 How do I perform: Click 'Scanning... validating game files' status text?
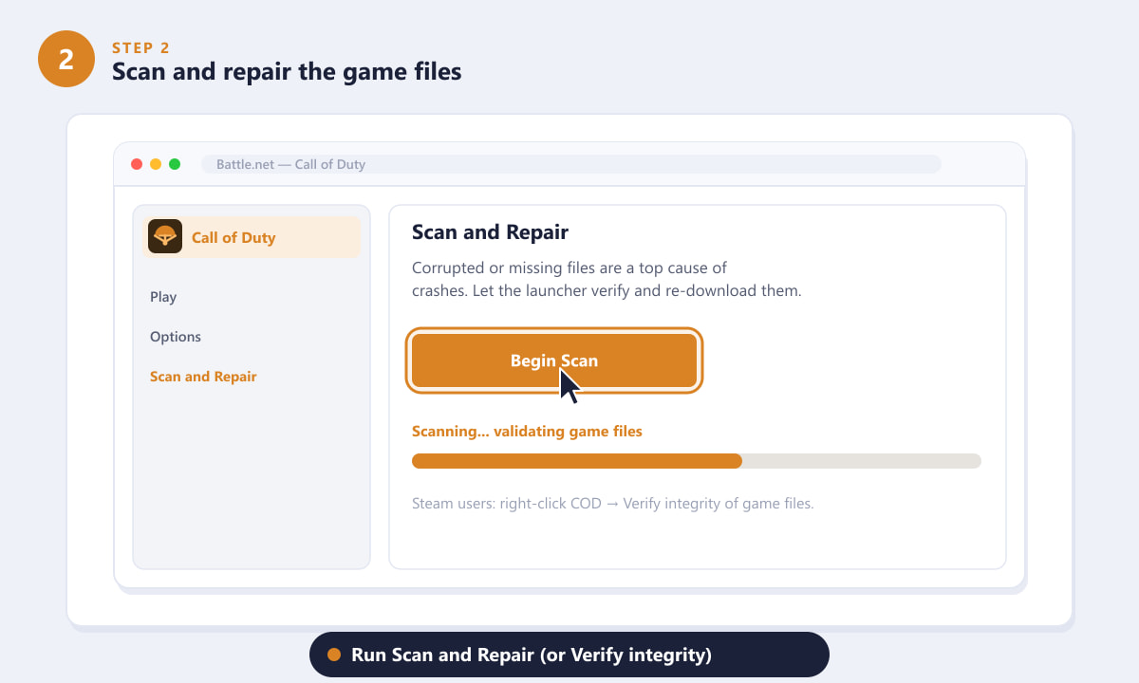tap(527, 432)
